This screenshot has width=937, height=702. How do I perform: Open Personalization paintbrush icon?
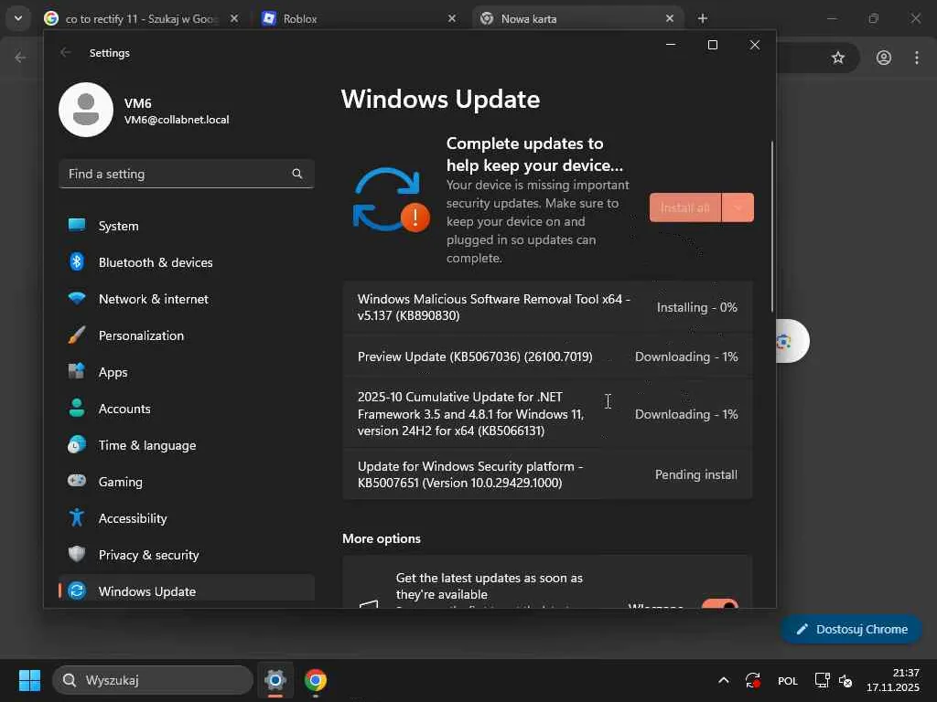[x=77, y=335]
